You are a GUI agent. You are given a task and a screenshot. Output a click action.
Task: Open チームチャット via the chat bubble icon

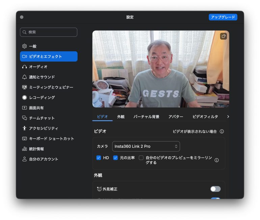click(24, 118)
